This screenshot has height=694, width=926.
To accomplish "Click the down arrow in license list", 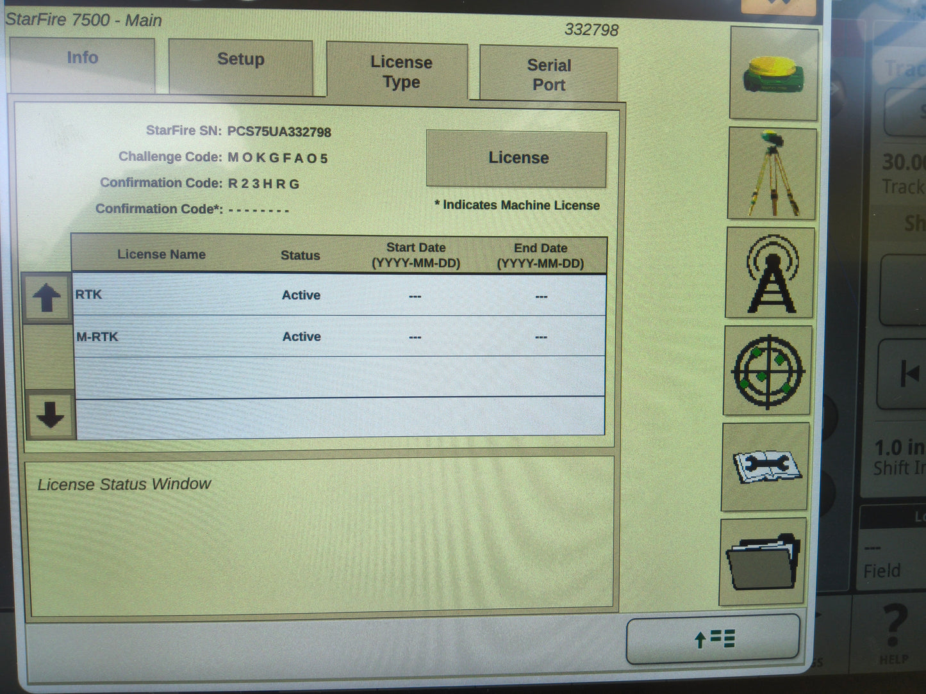I will pos(51,416).
